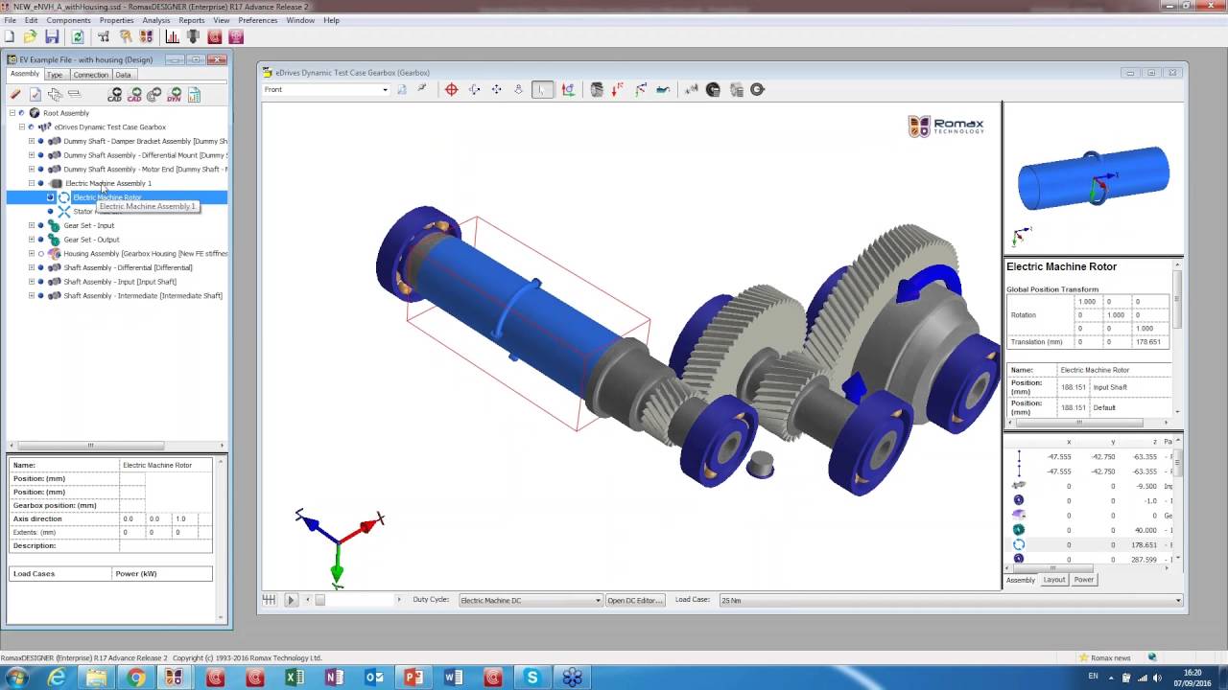The width and height of the screenshot is (1228, 690).
Task: Click the animation slider handle
Action: pos(320,600)
